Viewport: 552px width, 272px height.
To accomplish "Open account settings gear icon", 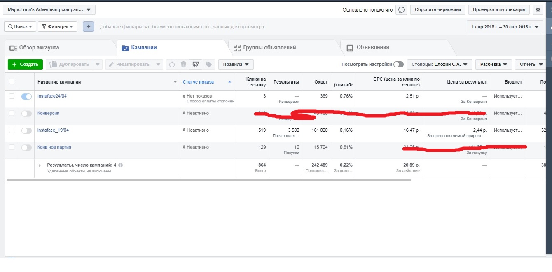I will pyautogui.click(x=537, y=9).
